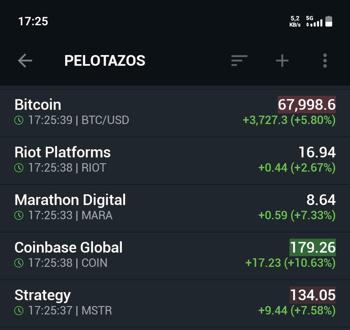Select the Marathon Digital row
This screenshot has width=350, height=330.
(x=130, y=208)
